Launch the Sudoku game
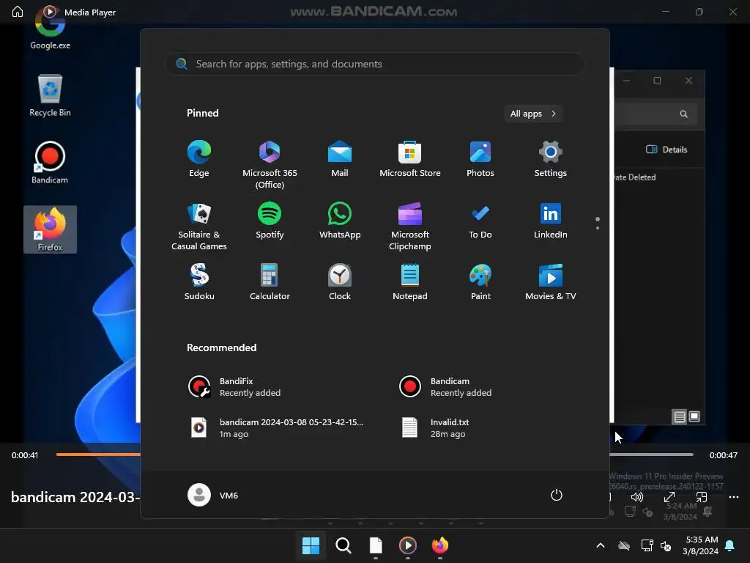This screenshot has width=750, height=563. [199, 282]
